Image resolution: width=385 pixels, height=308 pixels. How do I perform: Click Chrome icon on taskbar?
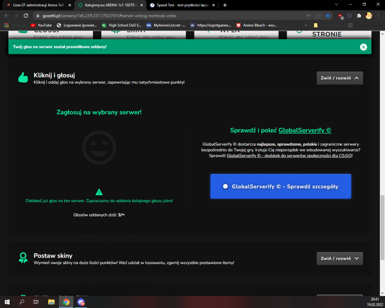(x=66, y=302)
